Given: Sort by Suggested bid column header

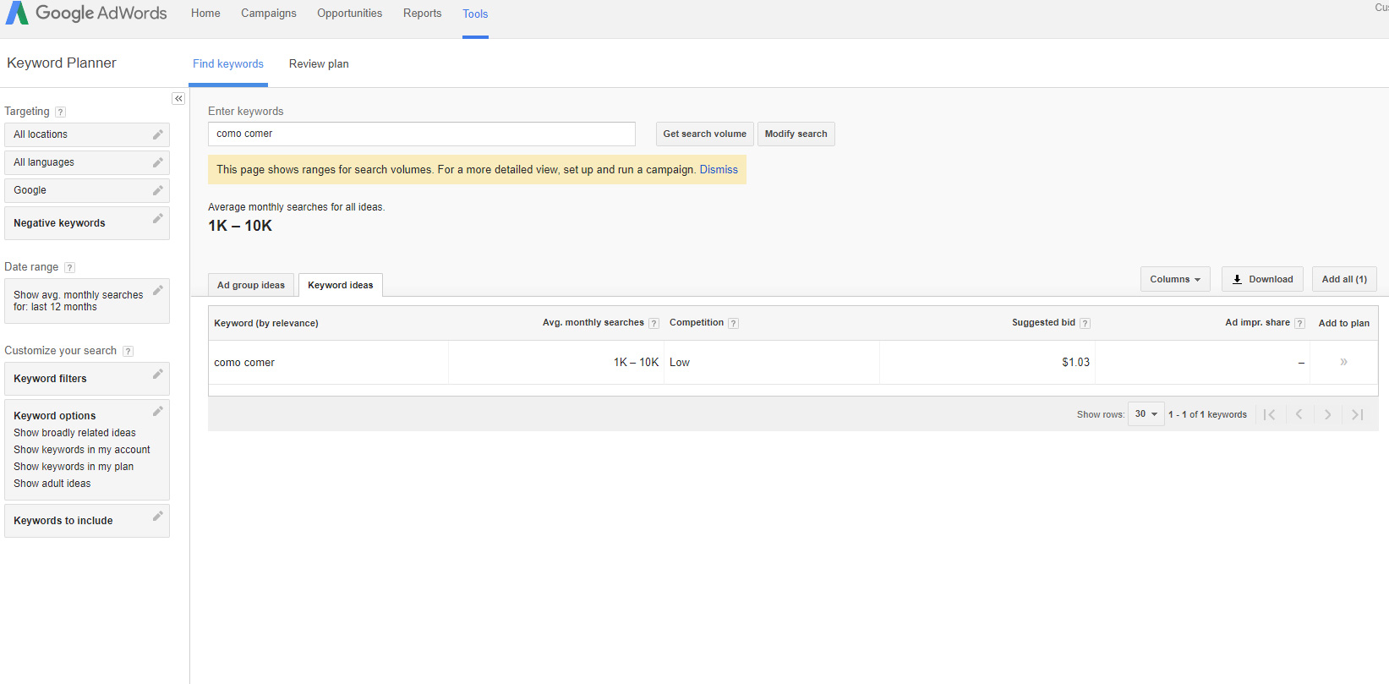Looking at the screenshot, I should pyautogui.click(x=1043, y=323).
